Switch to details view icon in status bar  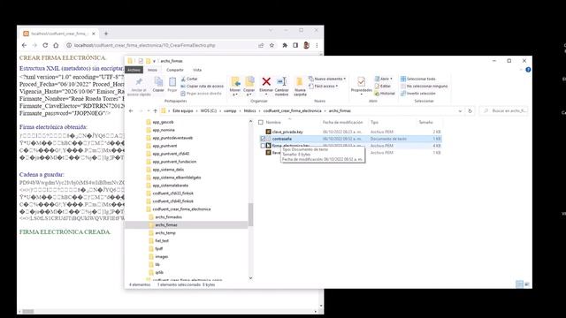[x=519, y=284]
